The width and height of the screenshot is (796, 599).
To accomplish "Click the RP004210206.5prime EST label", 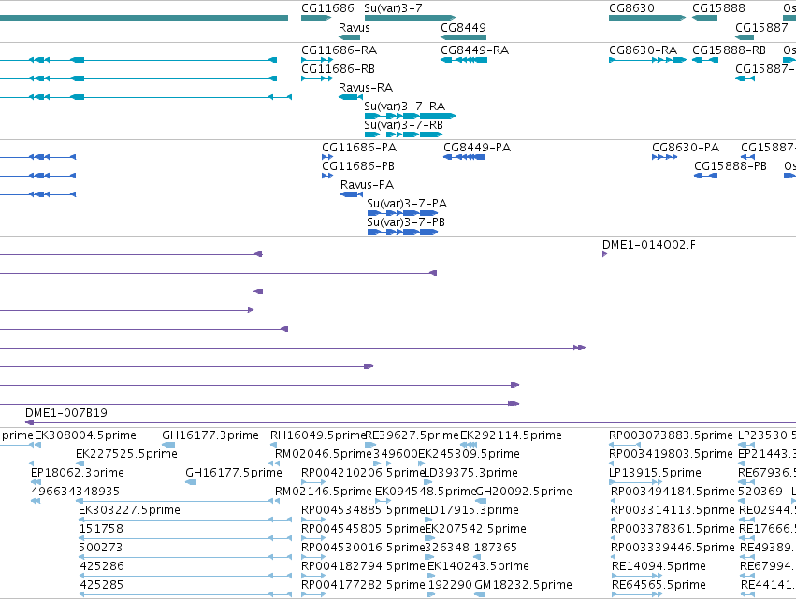I will coord(363,473).
